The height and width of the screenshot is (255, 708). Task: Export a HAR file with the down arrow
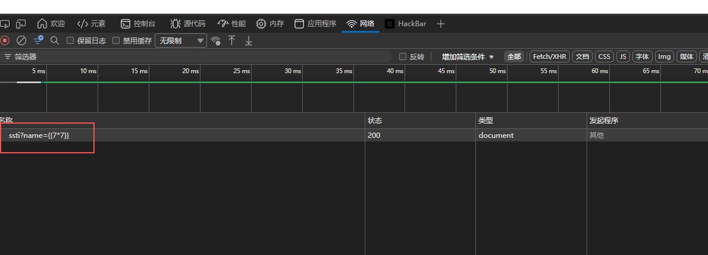[x=248, y=40]
